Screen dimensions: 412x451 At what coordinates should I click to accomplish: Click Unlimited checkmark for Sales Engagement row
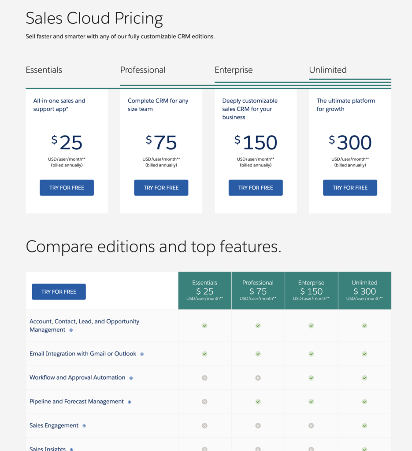(364, 426)
